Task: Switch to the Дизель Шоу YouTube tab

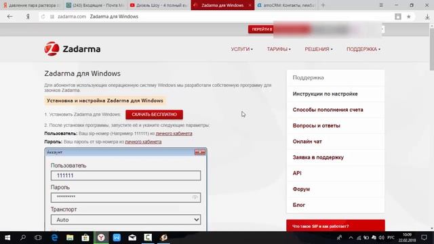Action: (159, 5)
